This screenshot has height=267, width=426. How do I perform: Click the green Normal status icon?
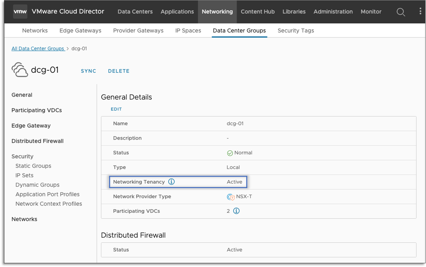click(x=230, y=153)
